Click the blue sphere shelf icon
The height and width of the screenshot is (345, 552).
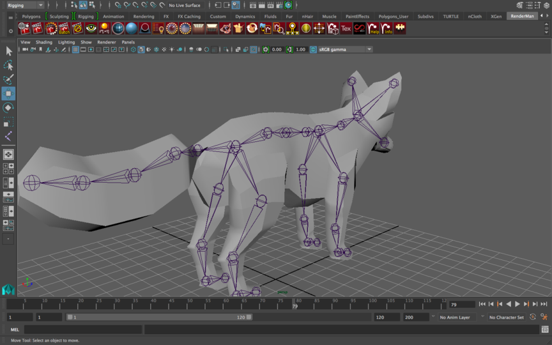[132, 28]
